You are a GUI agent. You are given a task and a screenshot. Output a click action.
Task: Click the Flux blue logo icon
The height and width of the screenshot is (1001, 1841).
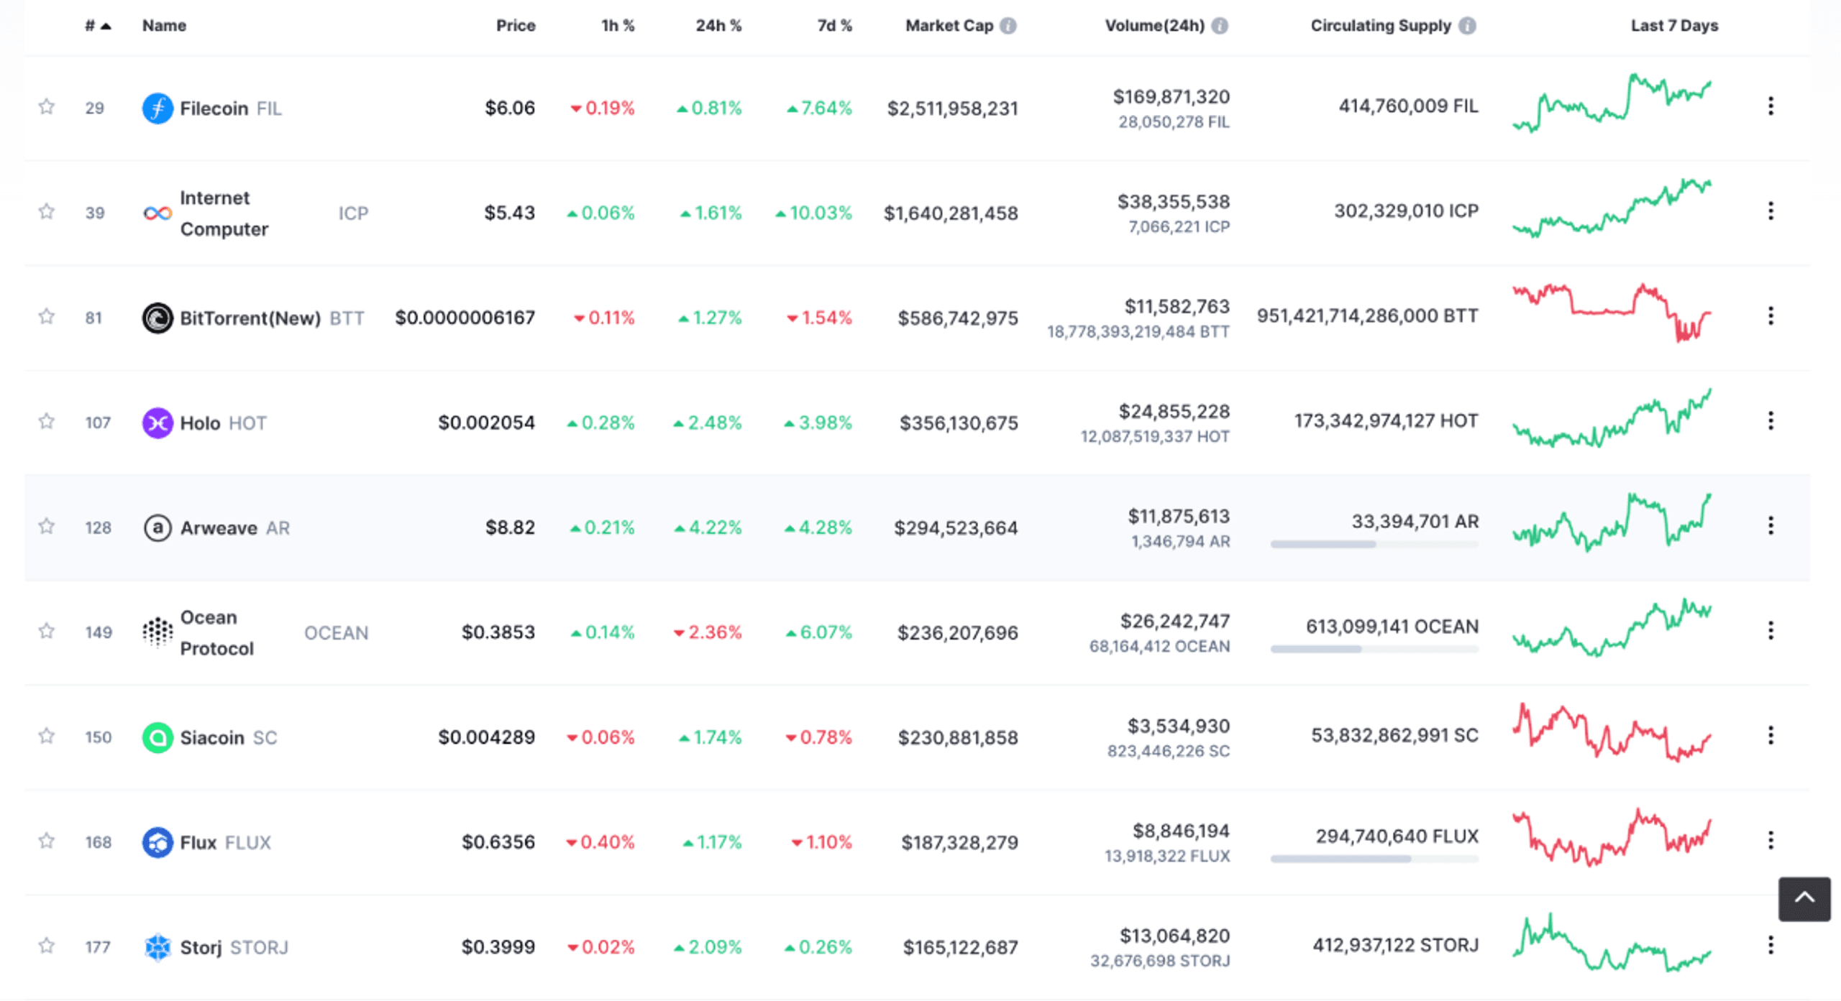(x=157, y=842)
